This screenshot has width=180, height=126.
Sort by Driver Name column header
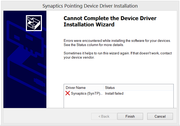[x=84, y=88]
